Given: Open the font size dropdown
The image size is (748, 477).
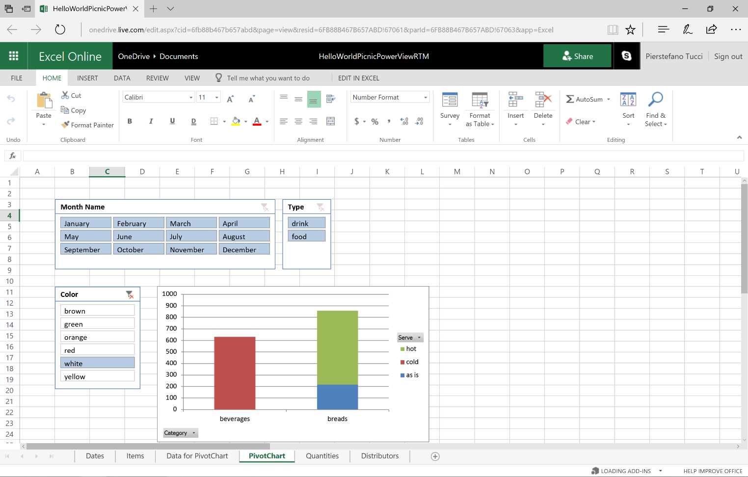Looking at the screenshot, I should point(216,97).
